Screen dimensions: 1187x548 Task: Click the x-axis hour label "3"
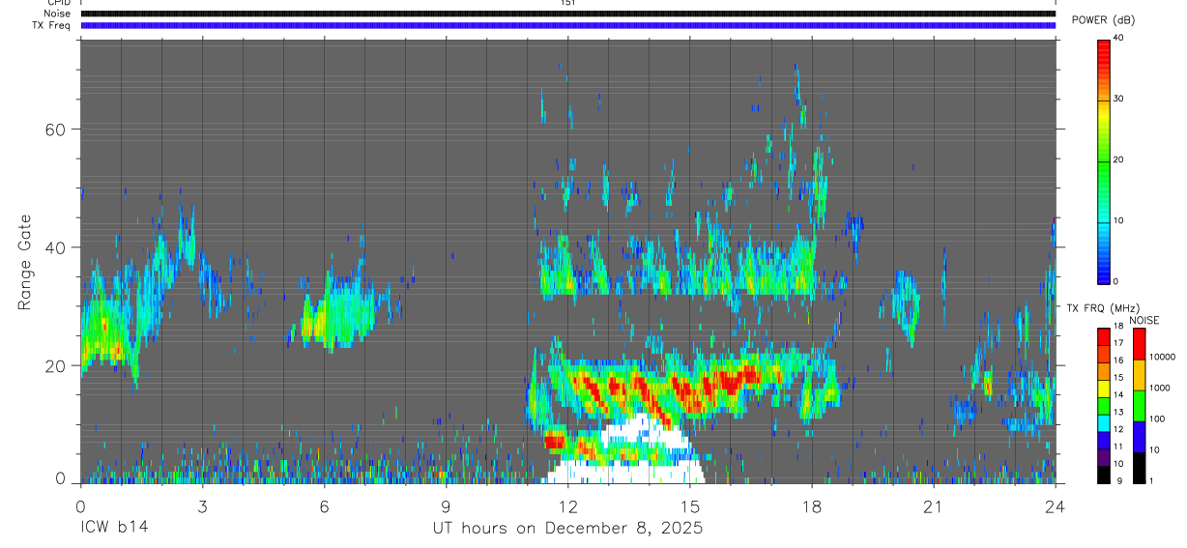click(202, 505)
